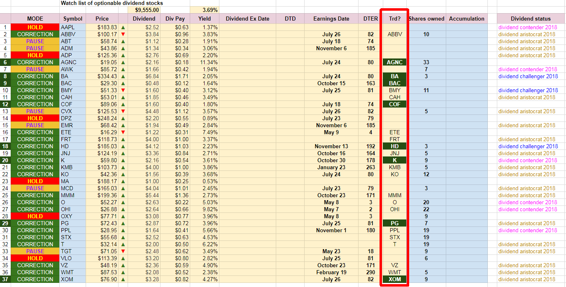Select the 263 DTER cell for KMB
566x287 pixels.
pyautogui.click(x=370, y=167)
